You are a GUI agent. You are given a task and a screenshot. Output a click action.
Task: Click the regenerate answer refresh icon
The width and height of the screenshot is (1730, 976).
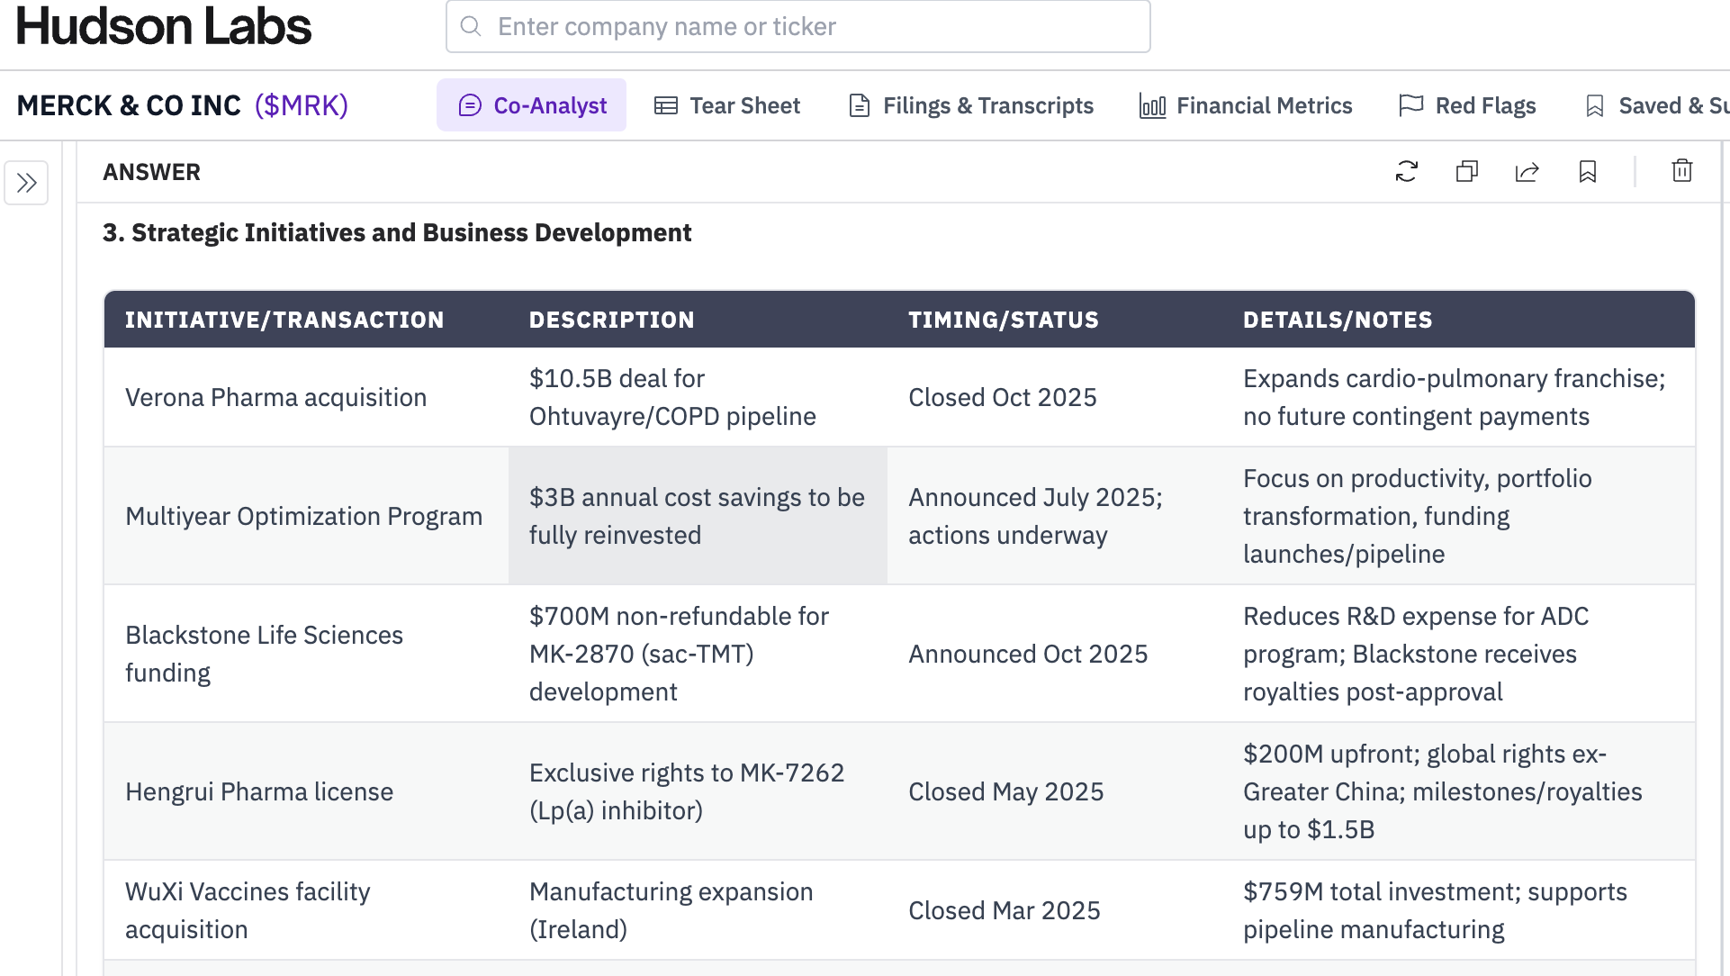(x=1406, y=171)
